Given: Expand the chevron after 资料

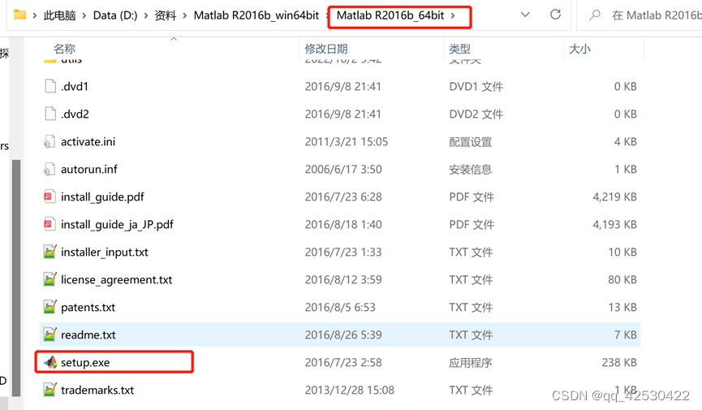Looking at the screenshot, I should pos(185,15).
